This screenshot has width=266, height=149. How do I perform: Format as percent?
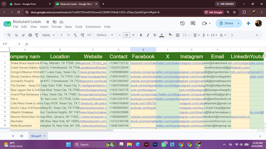click(68, 35)
